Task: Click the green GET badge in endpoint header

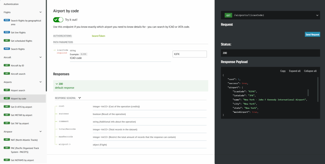Action: [228, 15]
